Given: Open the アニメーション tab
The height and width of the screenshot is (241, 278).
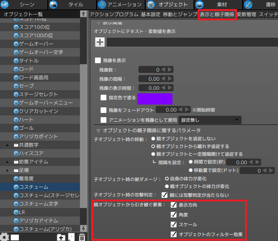Looking at the screenshot, I should point(121,5).
